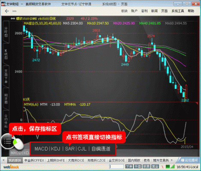Click the round list menu icon to save indicators
The width and height of the screenshot is (201, 171).
[7, 141]
